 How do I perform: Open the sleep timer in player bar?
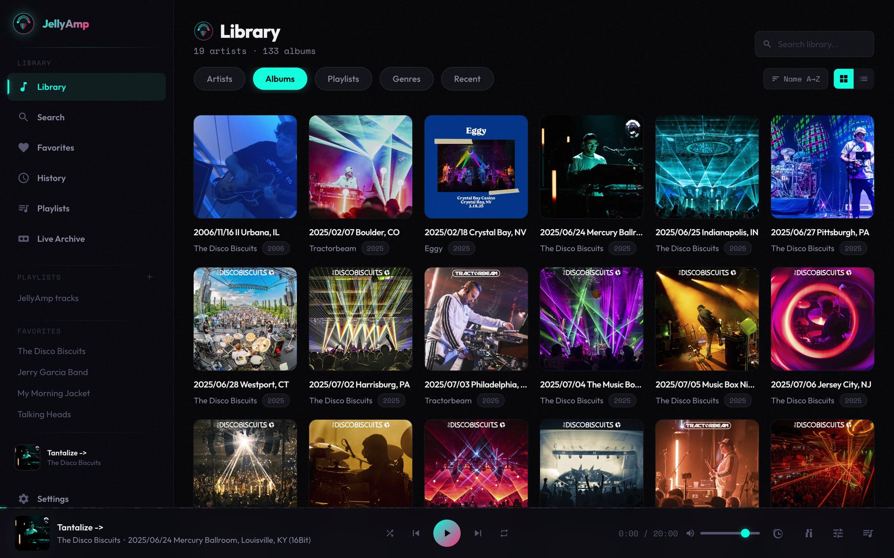(778, 533)
